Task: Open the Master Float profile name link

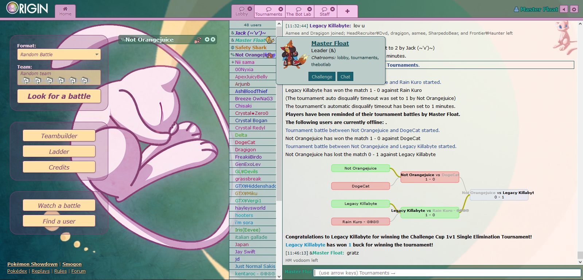Action: [330, 43]
